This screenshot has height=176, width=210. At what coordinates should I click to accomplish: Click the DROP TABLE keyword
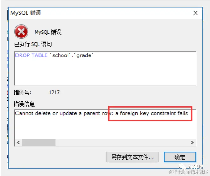[x=31, y=55]
